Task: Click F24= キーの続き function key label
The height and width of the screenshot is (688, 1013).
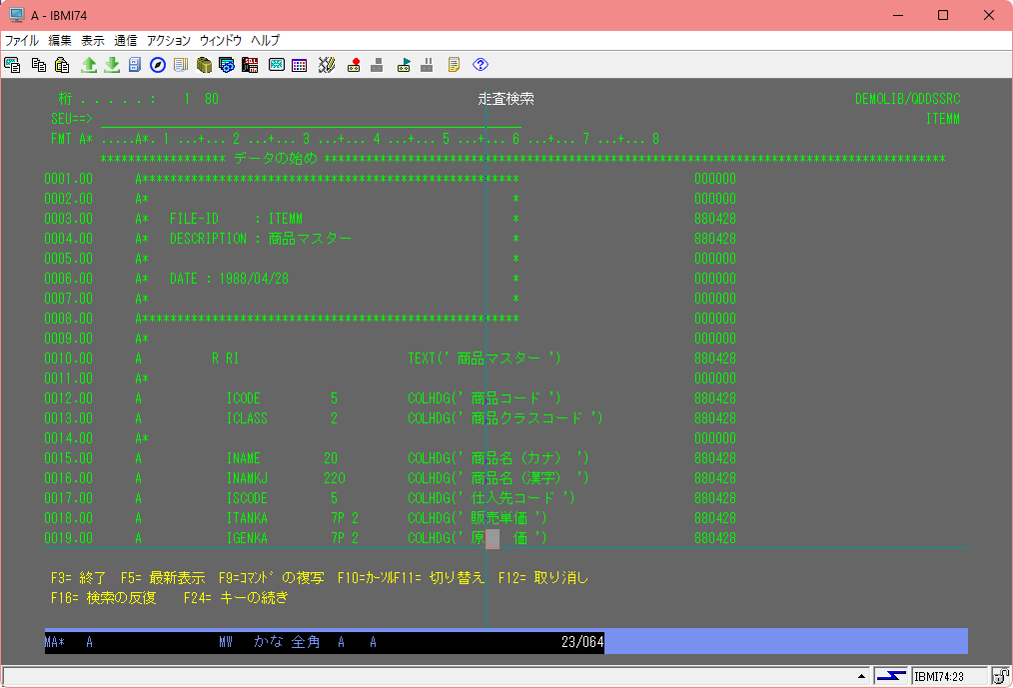Action: click(236, 598)
